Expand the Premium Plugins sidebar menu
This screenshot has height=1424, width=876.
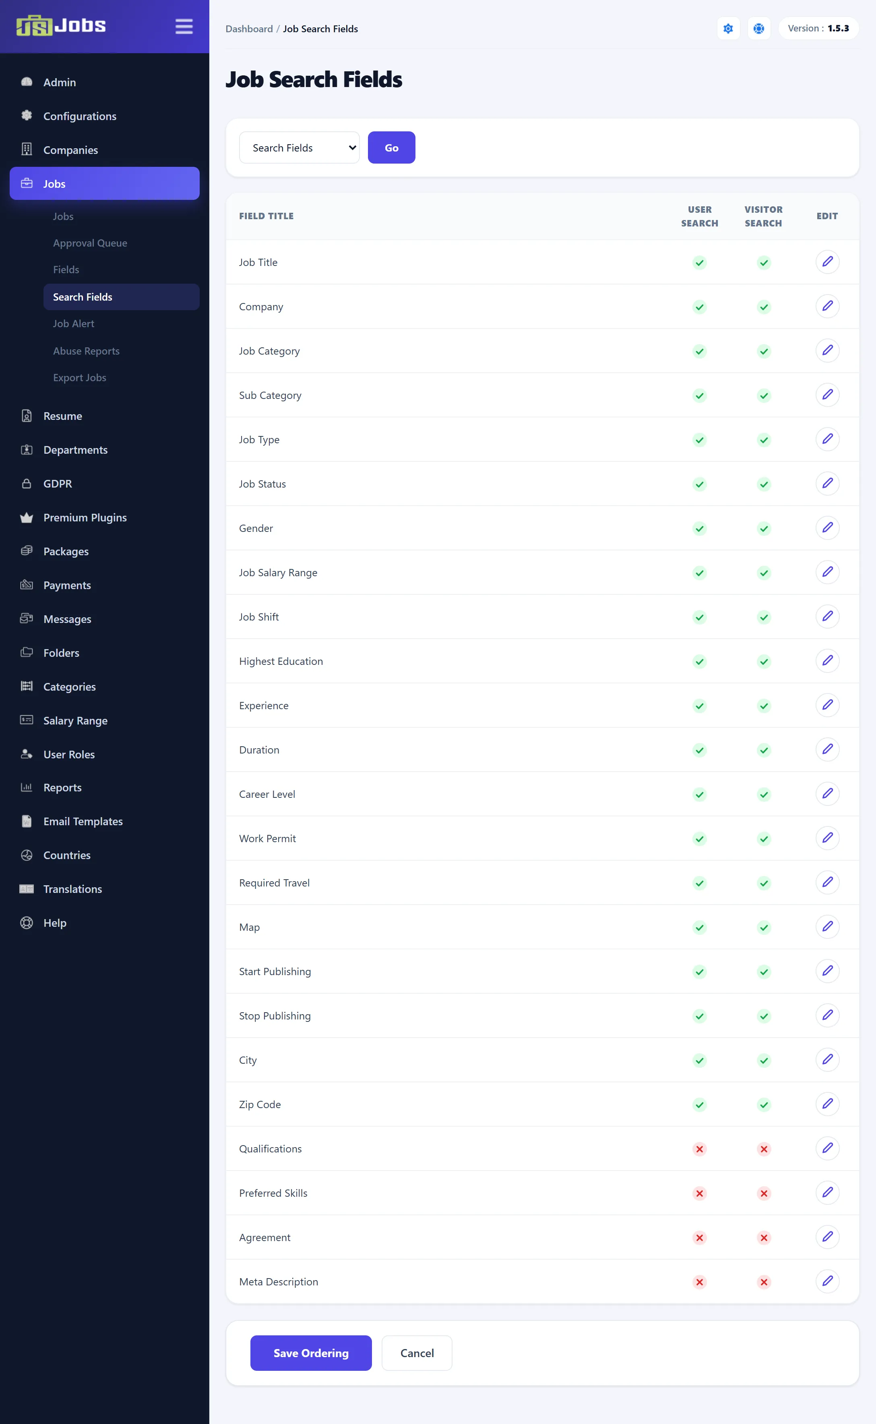tap(105, 517)
